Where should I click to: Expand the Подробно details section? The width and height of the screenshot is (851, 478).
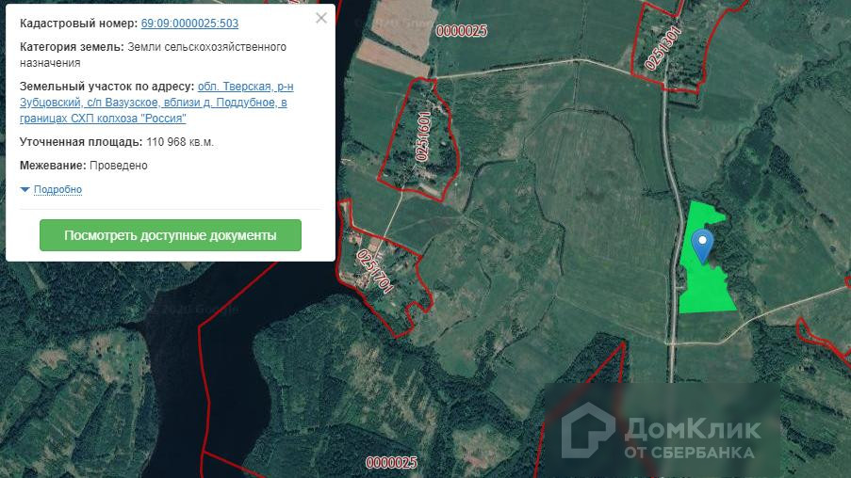click(57, 189)
